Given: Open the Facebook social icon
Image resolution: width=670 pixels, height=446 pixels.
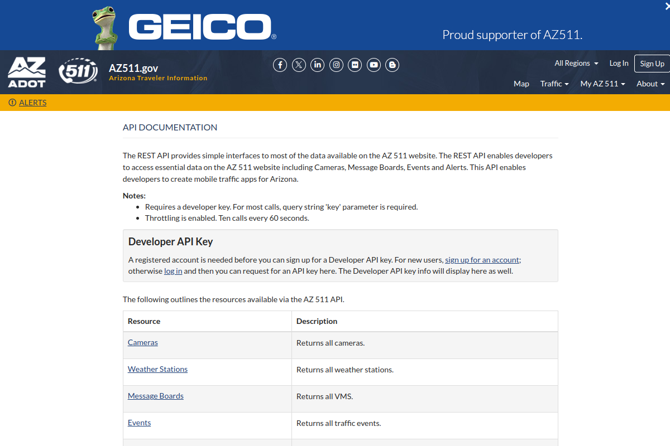Looking at the screenshot, I should click(280, 65).
